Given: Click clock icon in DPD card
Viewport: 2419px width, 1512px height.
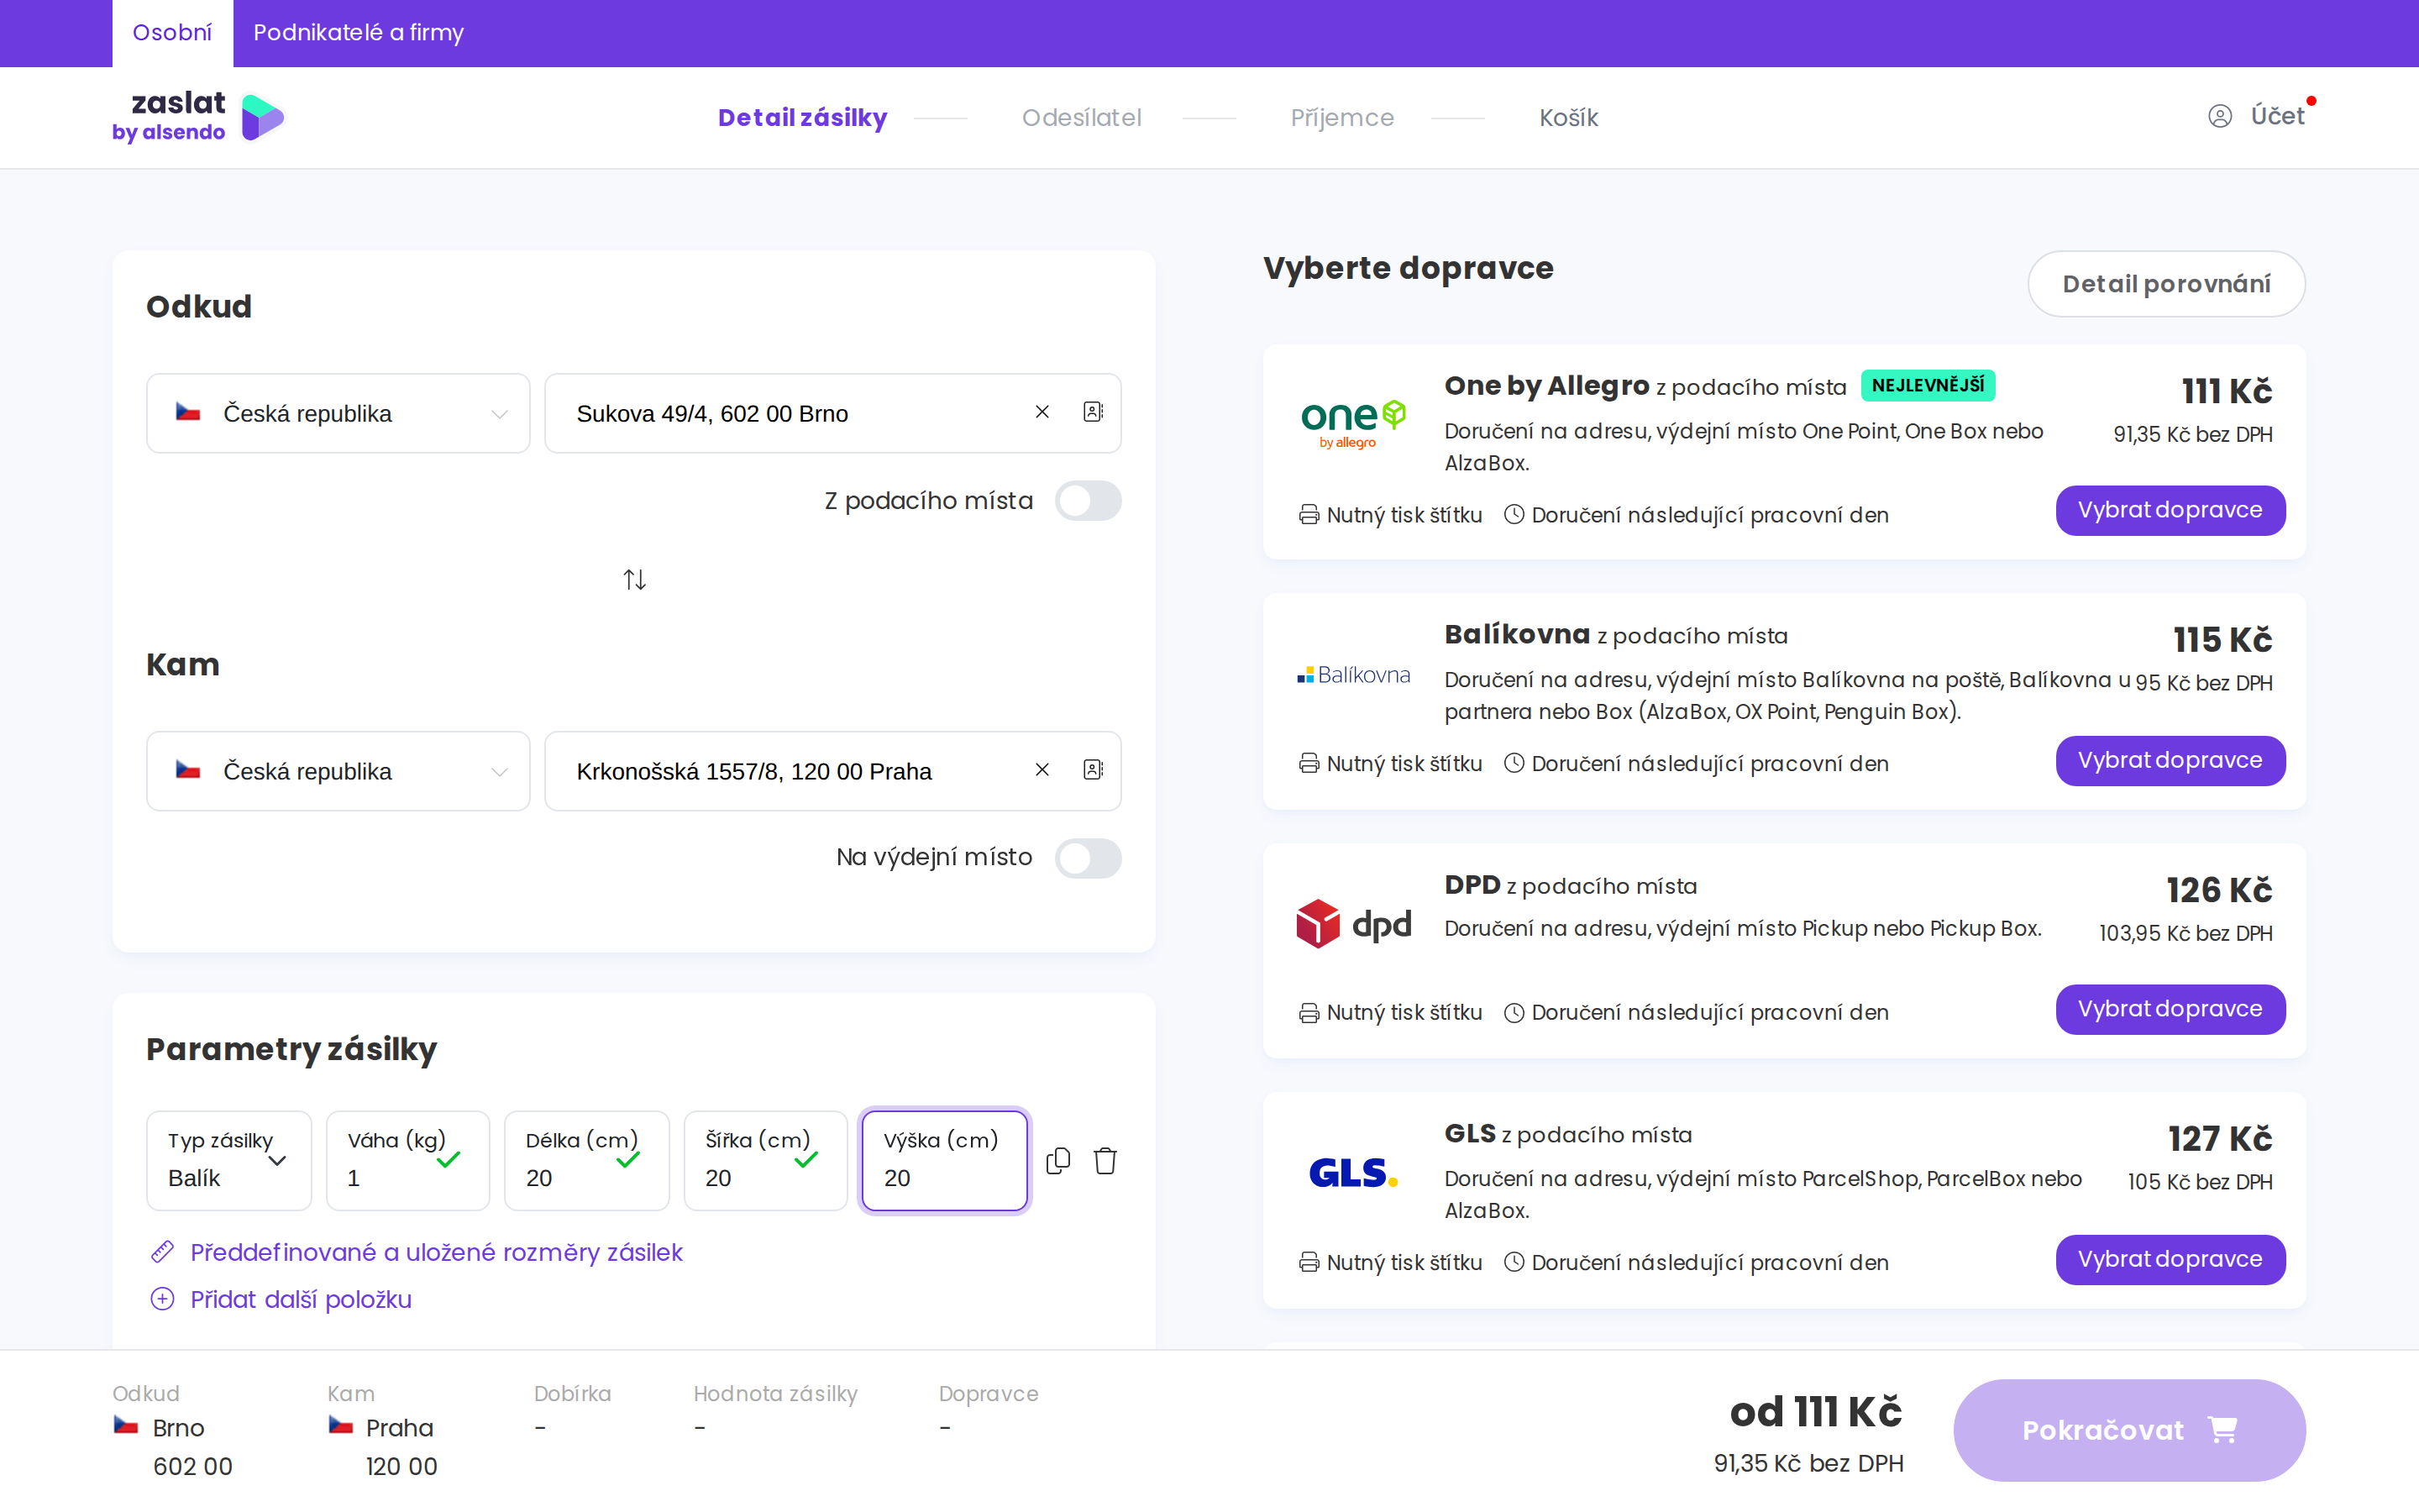Looking at the screenshot, I should point(1514,1013).
